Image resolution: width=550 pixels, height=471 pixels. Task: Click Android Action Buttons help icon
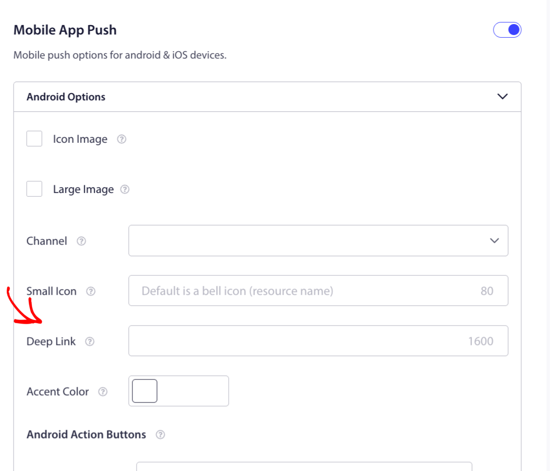[x=161, y=434]
